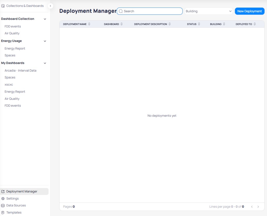Click the search magnifier icon
Image resolution: width=267 pixels, height=216 pixels.
(121, 11)
